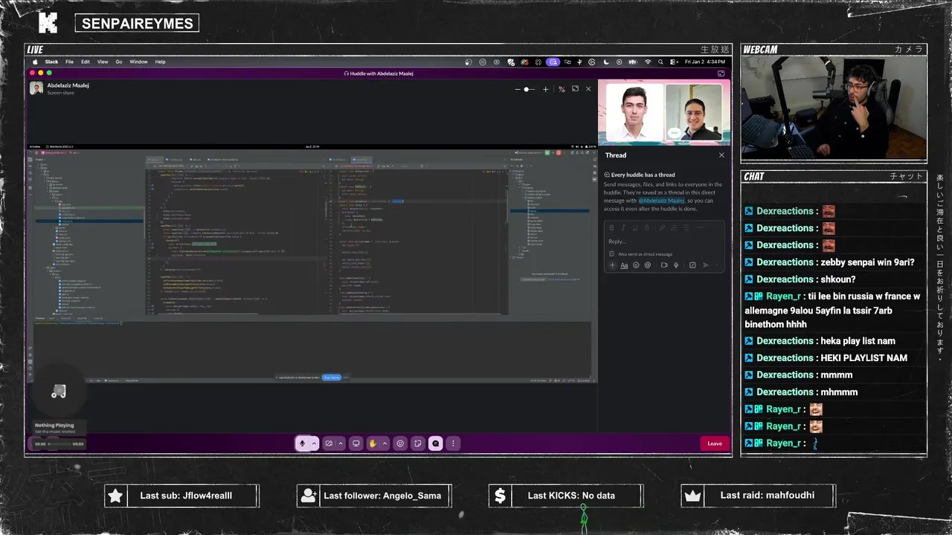Insert ordered list in reply box
The height and width of the screenshot is (535, 952).
(672, 227)
